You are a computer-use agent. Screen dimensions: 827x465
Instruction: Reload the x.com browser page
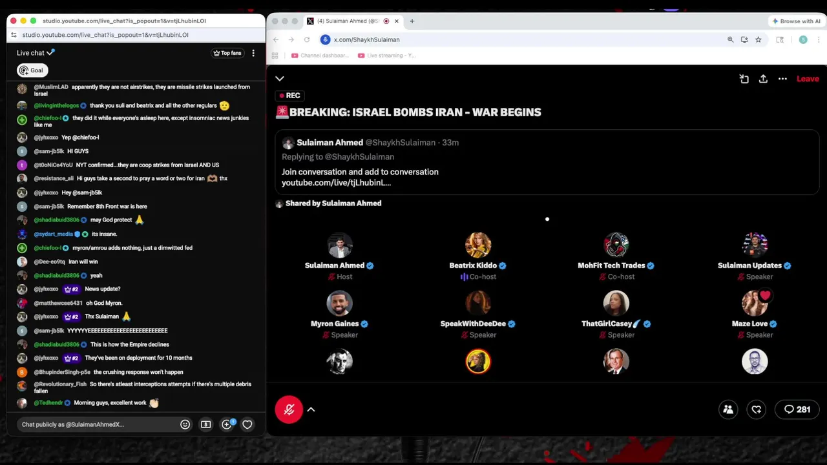point(307,39)
